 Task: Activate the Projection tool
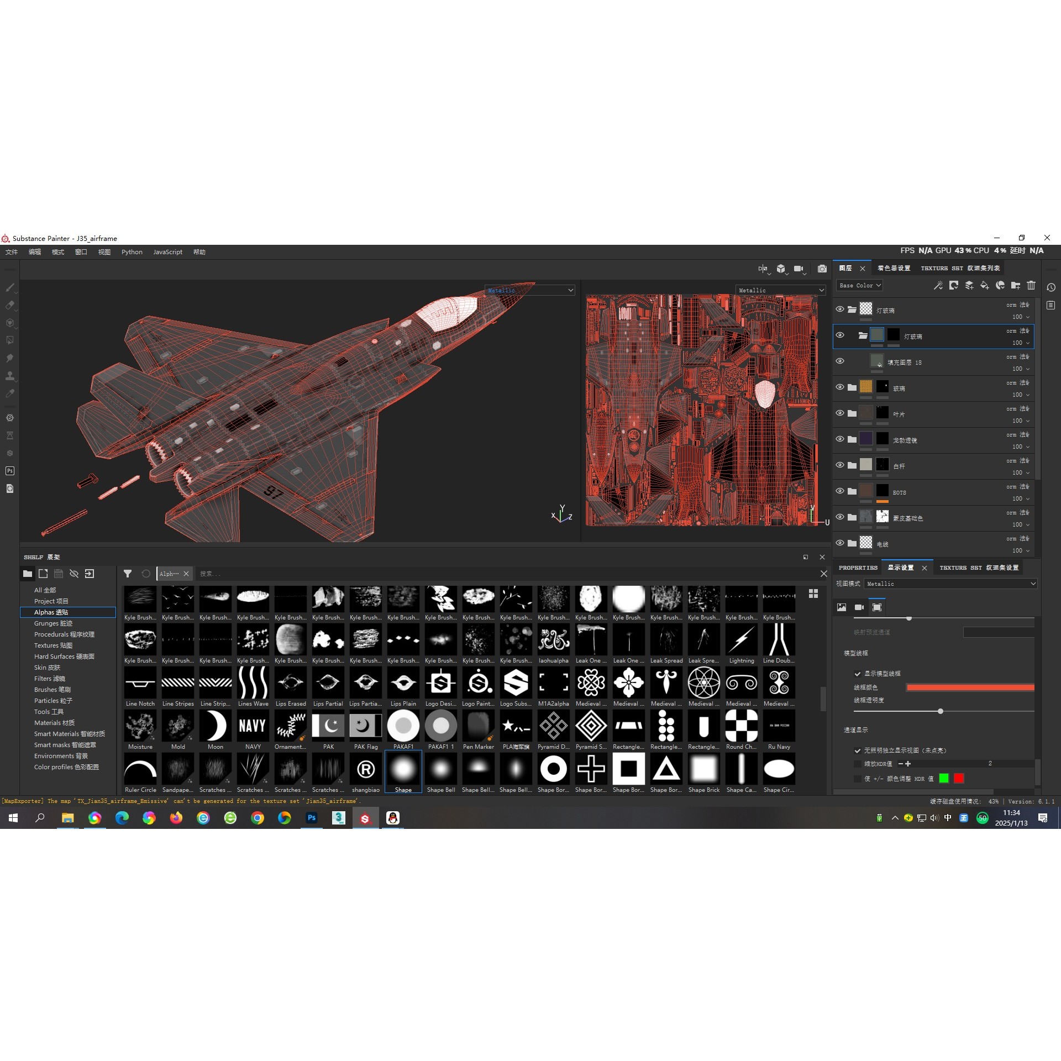tap(10, 323)
